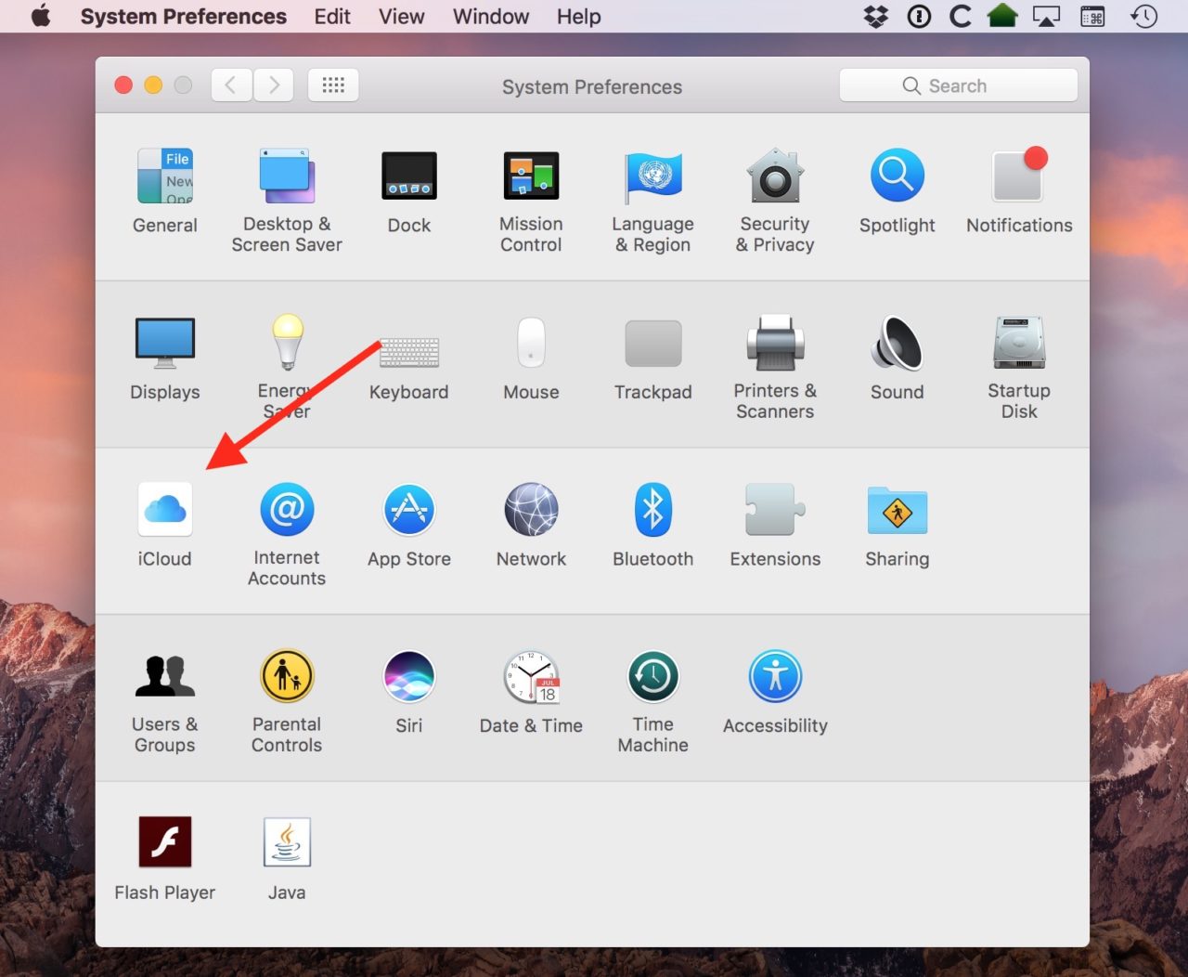Open the Apple menu
This screenshot has height=977, width=1188.
(41, 17)
